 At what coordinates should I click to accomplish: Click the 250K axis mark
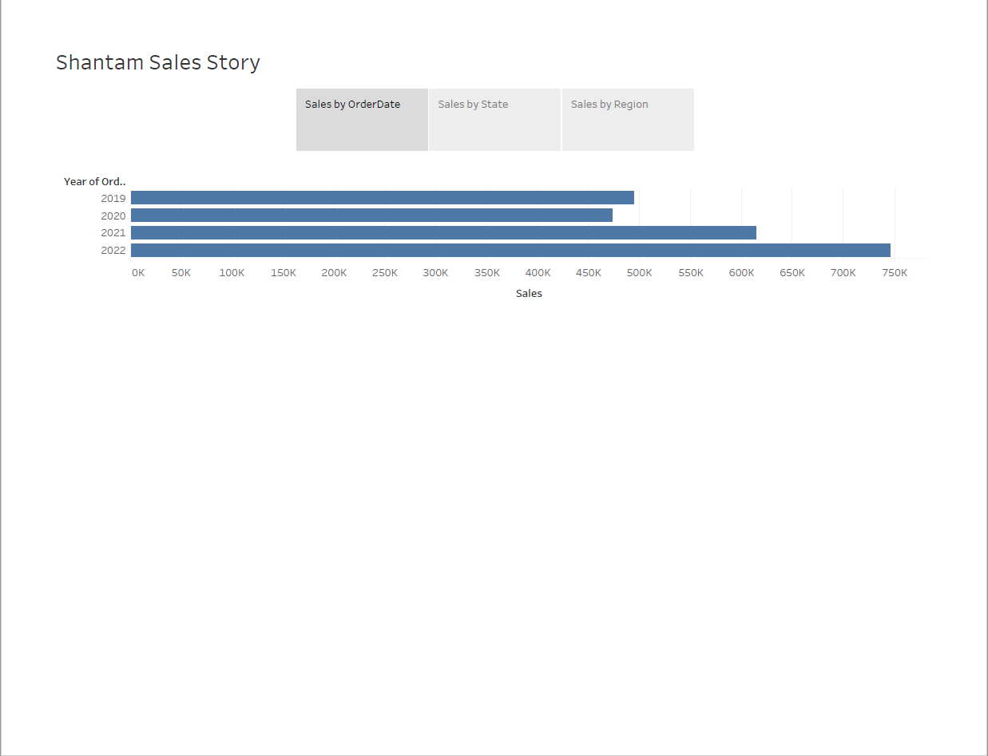click(x=385, y=272)
